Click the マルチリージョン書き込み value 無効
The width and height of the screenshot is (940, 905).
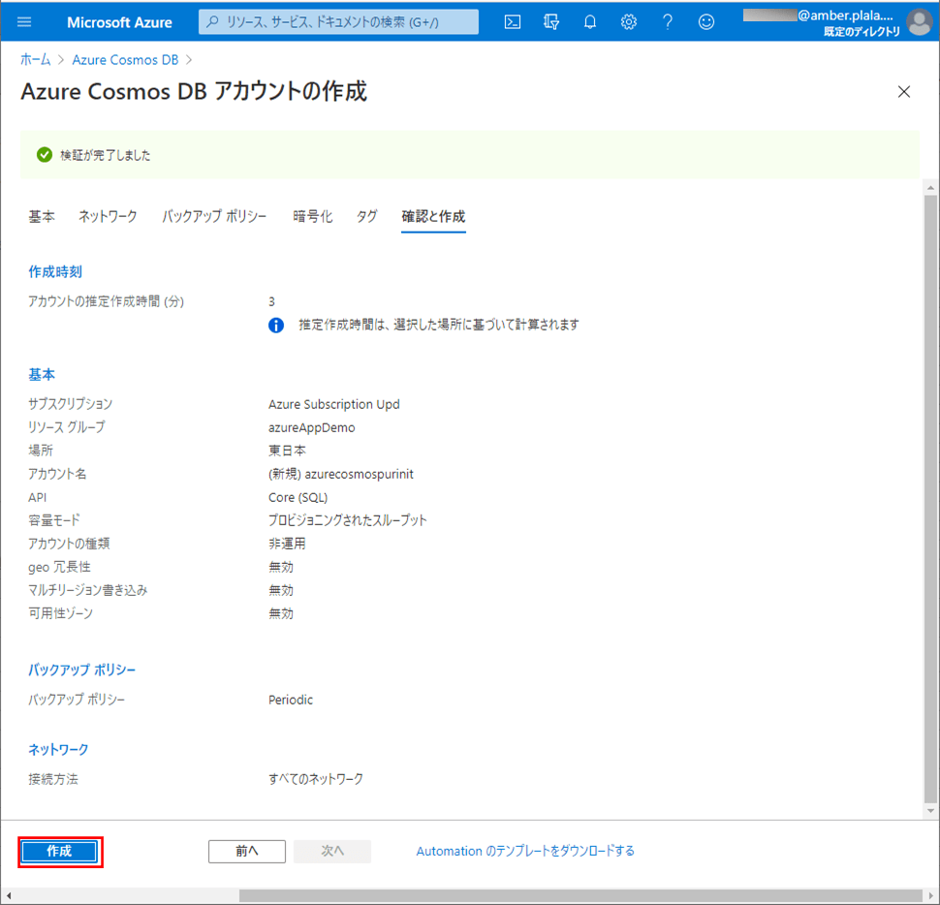pyautogui.click(x=281, y=590)
